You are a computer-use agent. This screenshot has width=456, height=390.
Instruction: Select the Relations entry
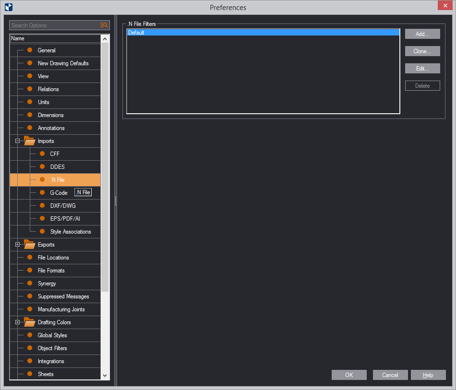48,89
